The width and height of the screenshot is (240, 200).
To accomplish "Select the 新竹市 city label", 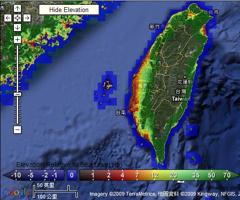I will (x=157, y=26).
